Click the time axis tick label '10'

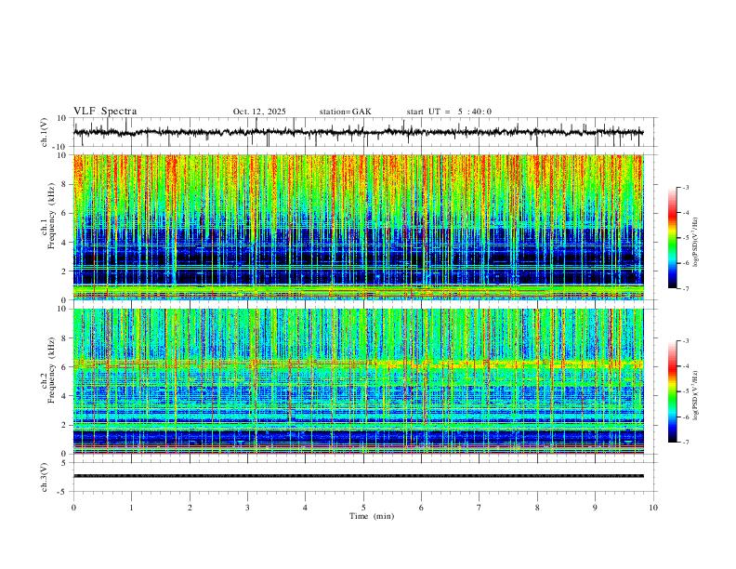[653, 508]
